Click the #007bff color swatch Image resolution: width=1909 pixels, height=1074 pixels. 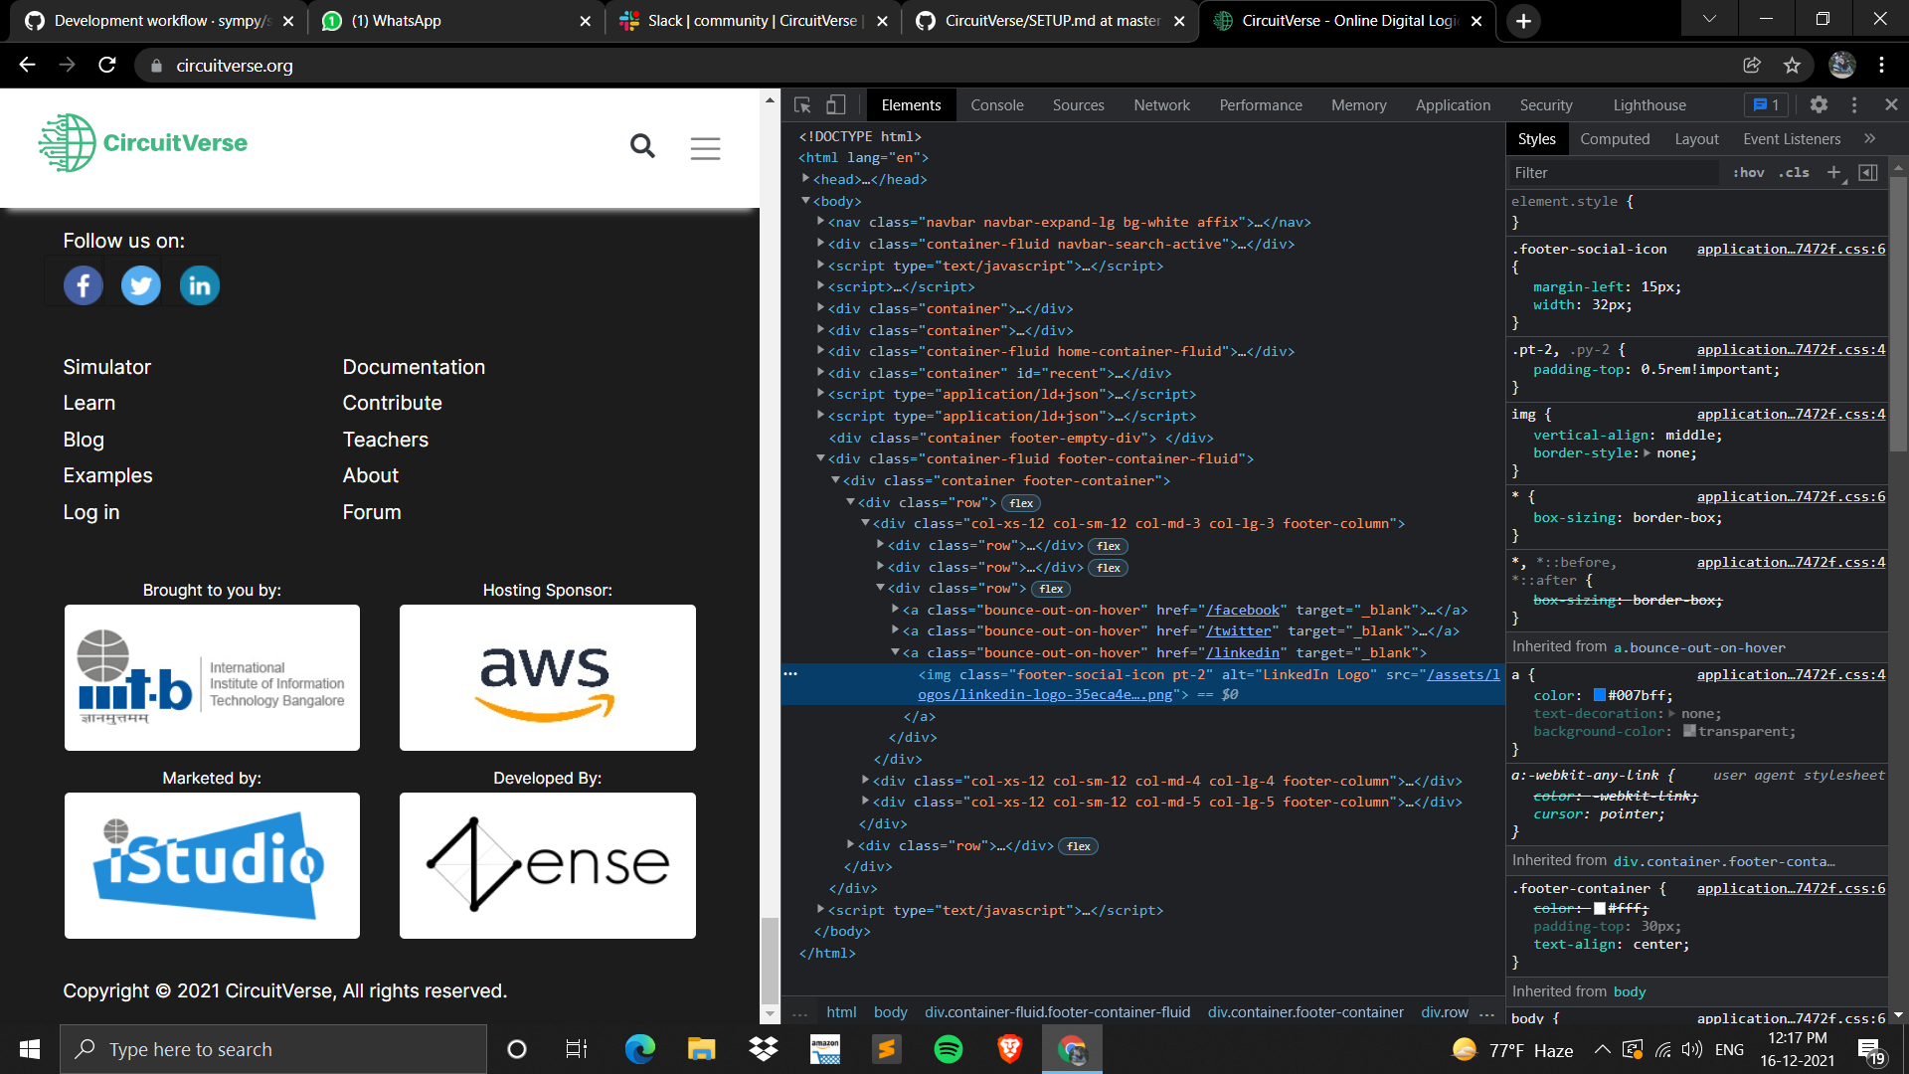pos(1600,695)
